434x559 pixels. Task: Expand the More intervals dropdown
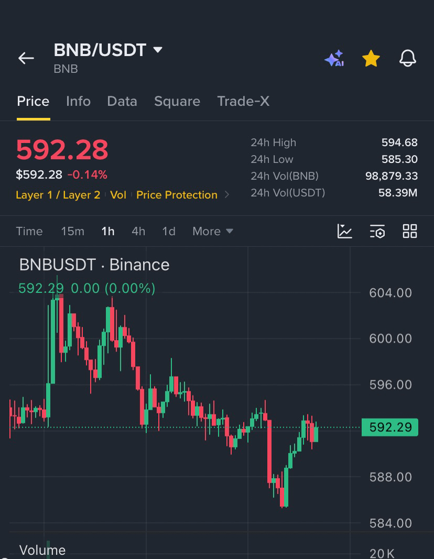213,232
